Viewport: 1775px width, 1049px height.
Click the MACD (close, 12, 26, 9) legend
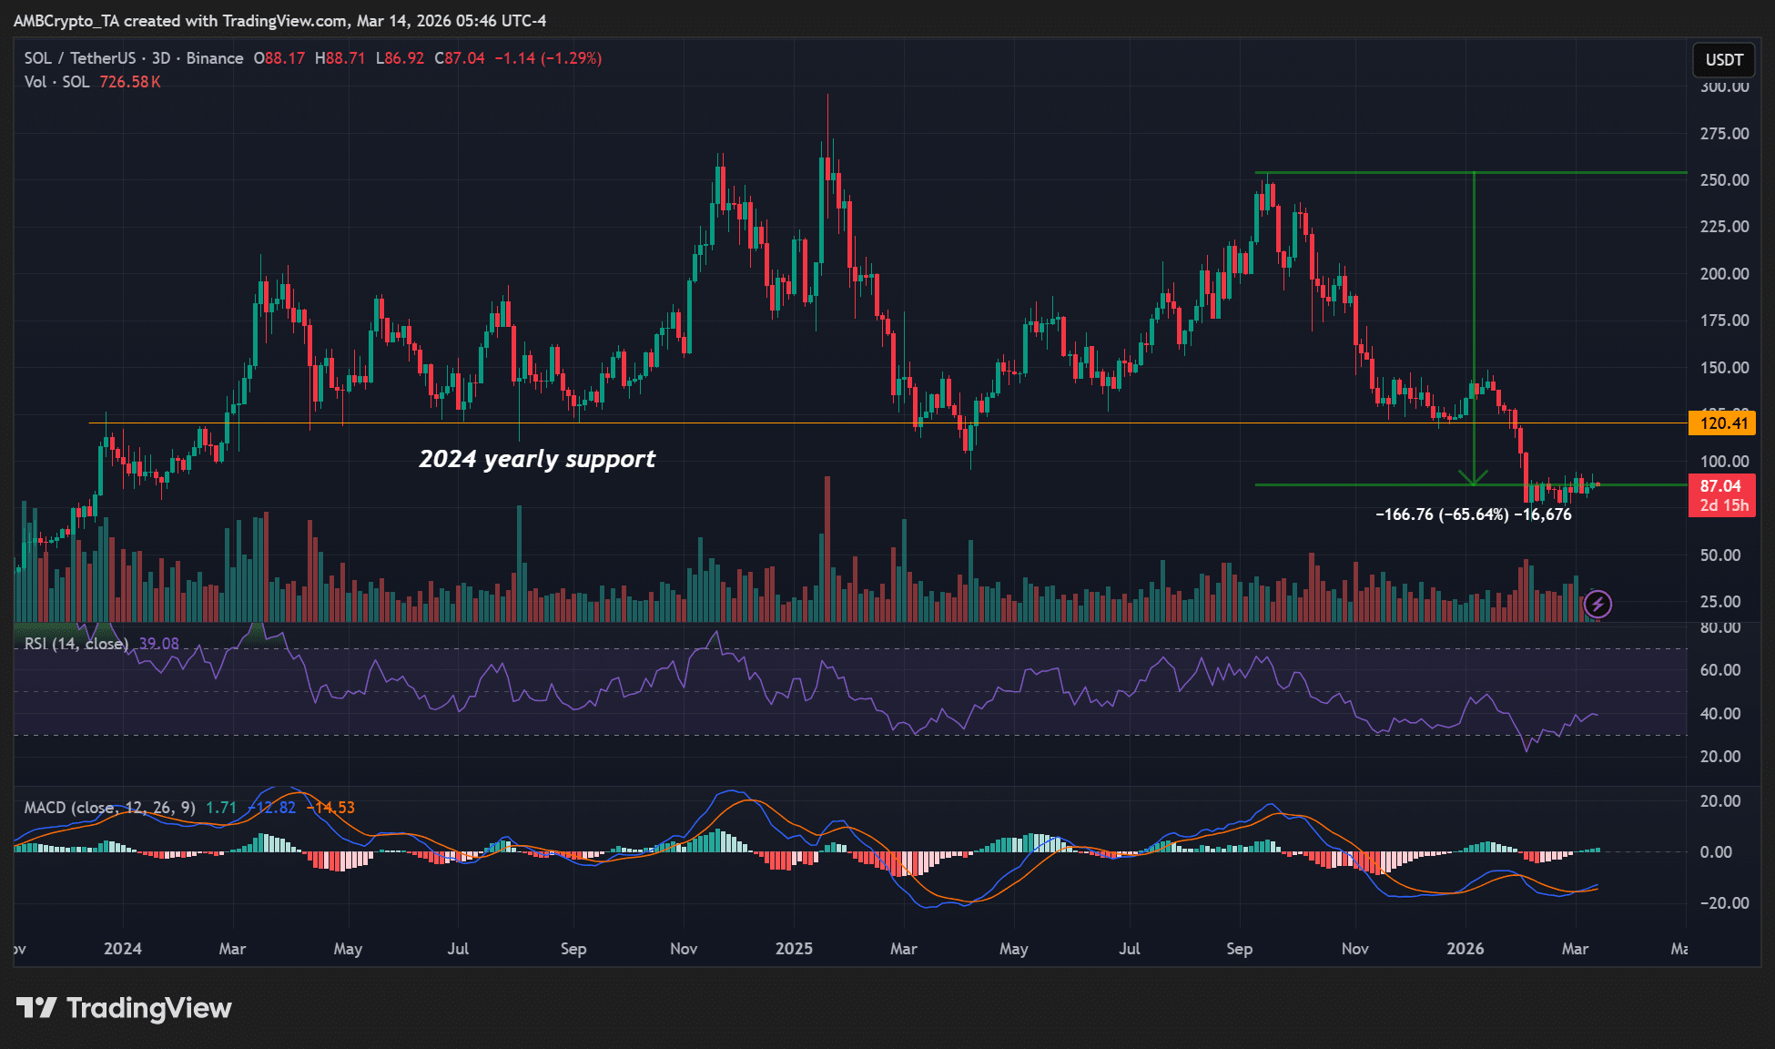click(109, 808)
